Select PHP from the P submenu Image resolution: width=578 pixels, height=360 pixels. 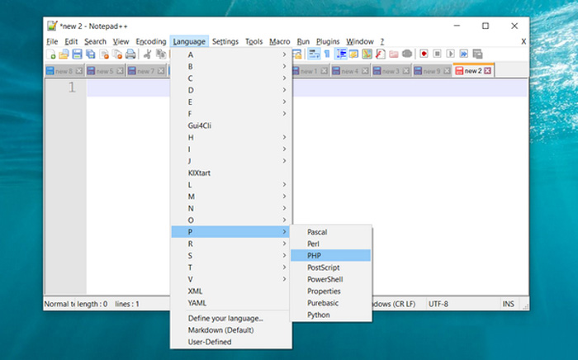click(x=330, y=256)
